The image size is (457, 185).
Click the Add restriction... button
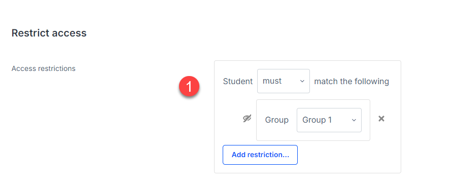(260, 155)
